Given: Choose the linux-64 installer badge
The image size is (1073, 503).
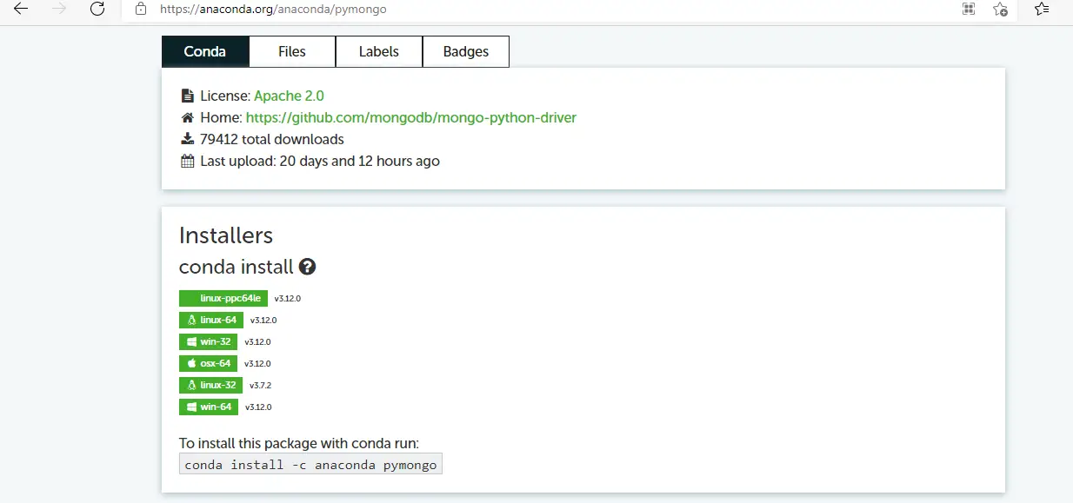Looking at the screenshot, I should point(211,320).
